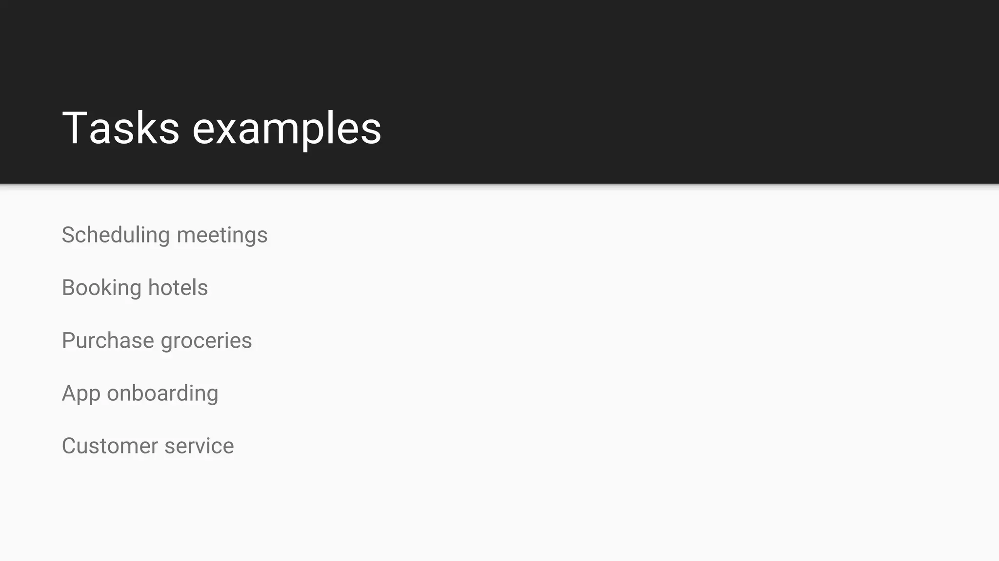Select the "Customer service" text line
999x561 pixels.
pyautogui.click(x=148, y=446)
